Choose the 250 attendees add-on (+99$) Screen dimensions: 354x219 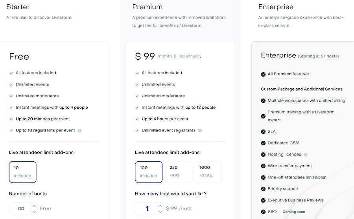pos(178,172)
